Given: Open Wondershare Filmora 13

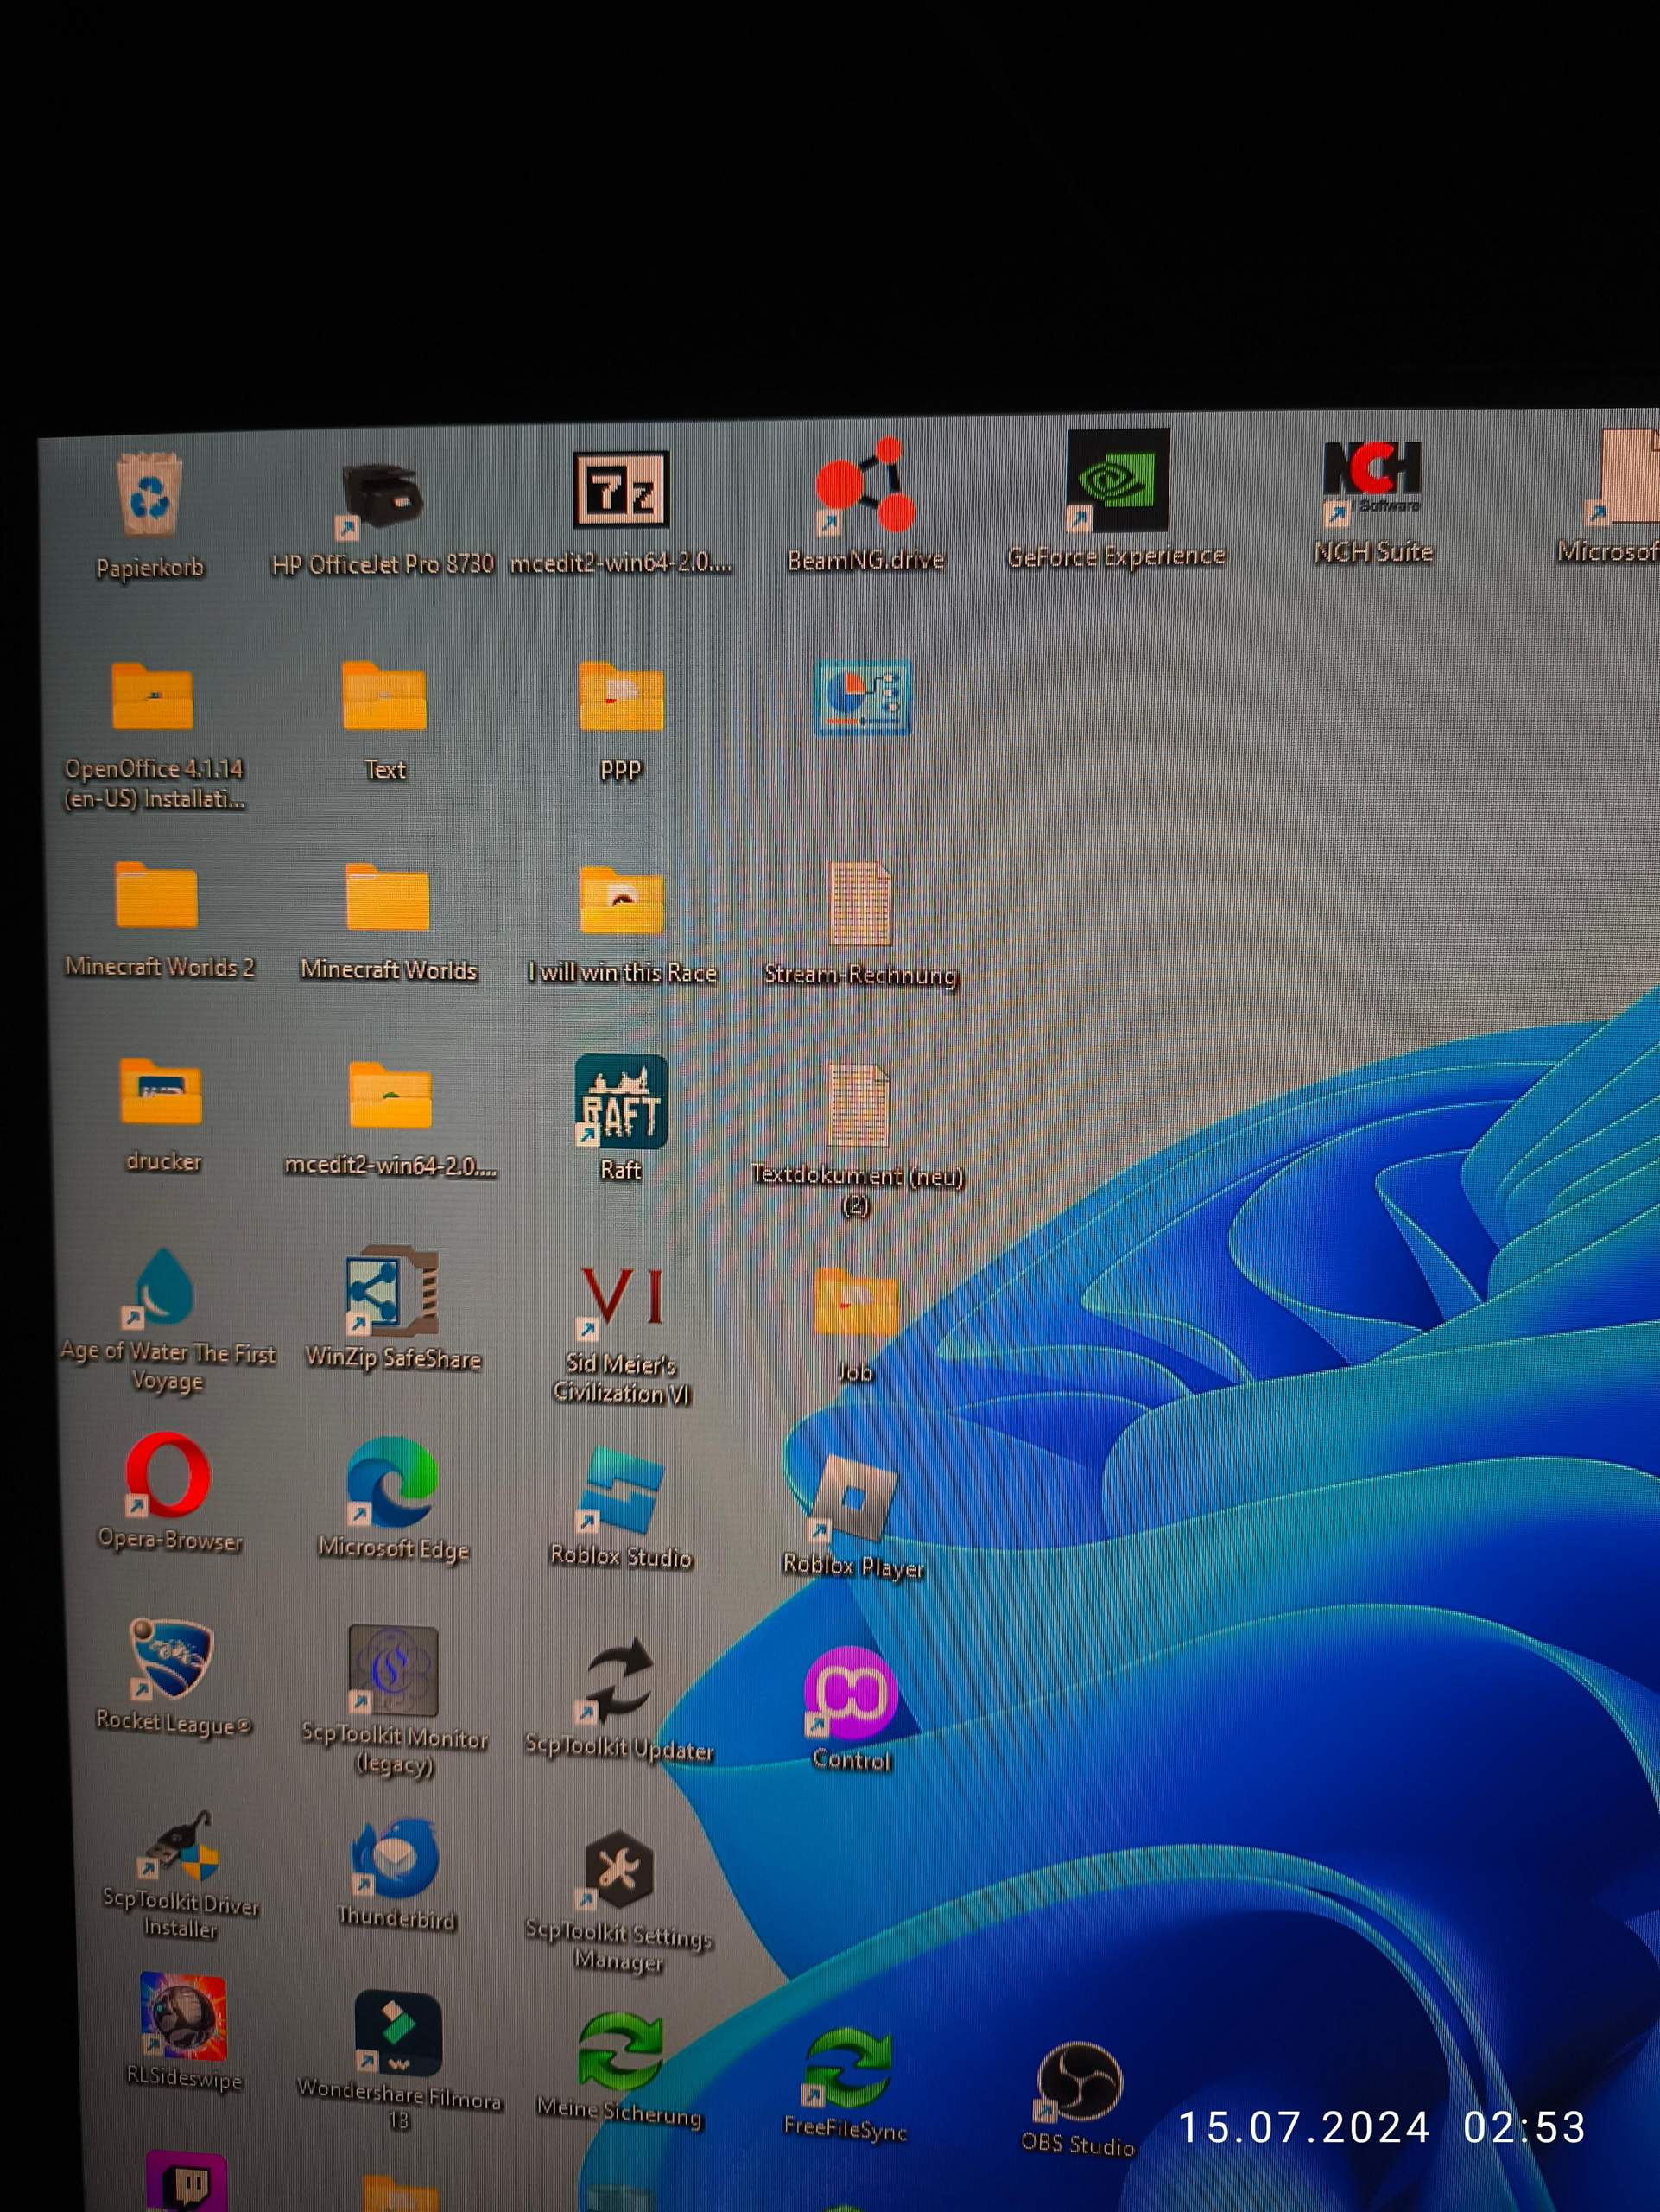Looking at the screenshot, I should tap(398, 2033).
